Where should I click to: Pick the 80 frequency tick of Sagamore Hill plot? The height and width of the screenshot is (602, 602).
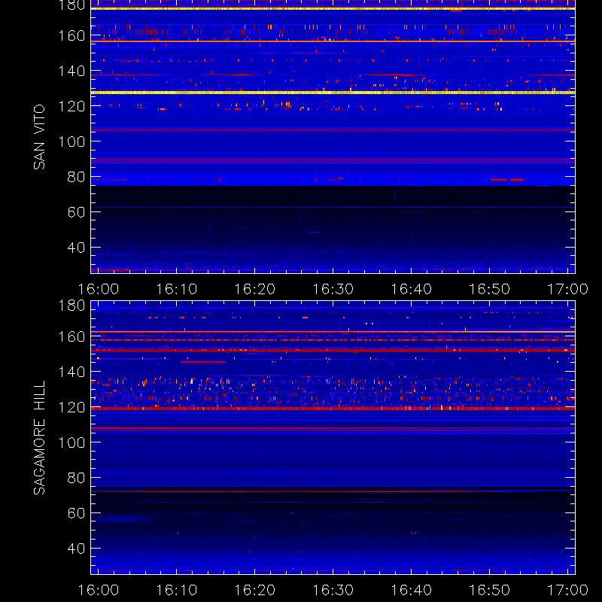[76, 478]
